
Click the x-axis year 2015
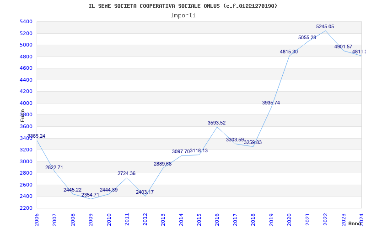[x=199, y=220]
